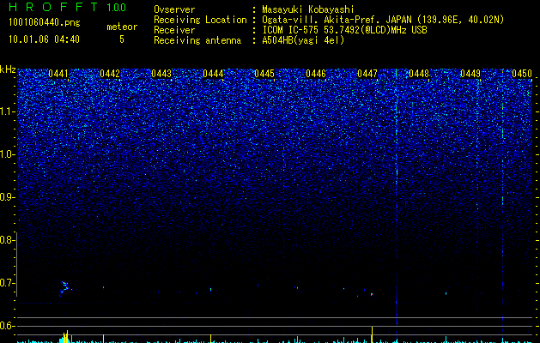This screenshot has height=343, width=540.
Task: Click the 0.7 kHz frequency axis label
Action: (7, 283)
